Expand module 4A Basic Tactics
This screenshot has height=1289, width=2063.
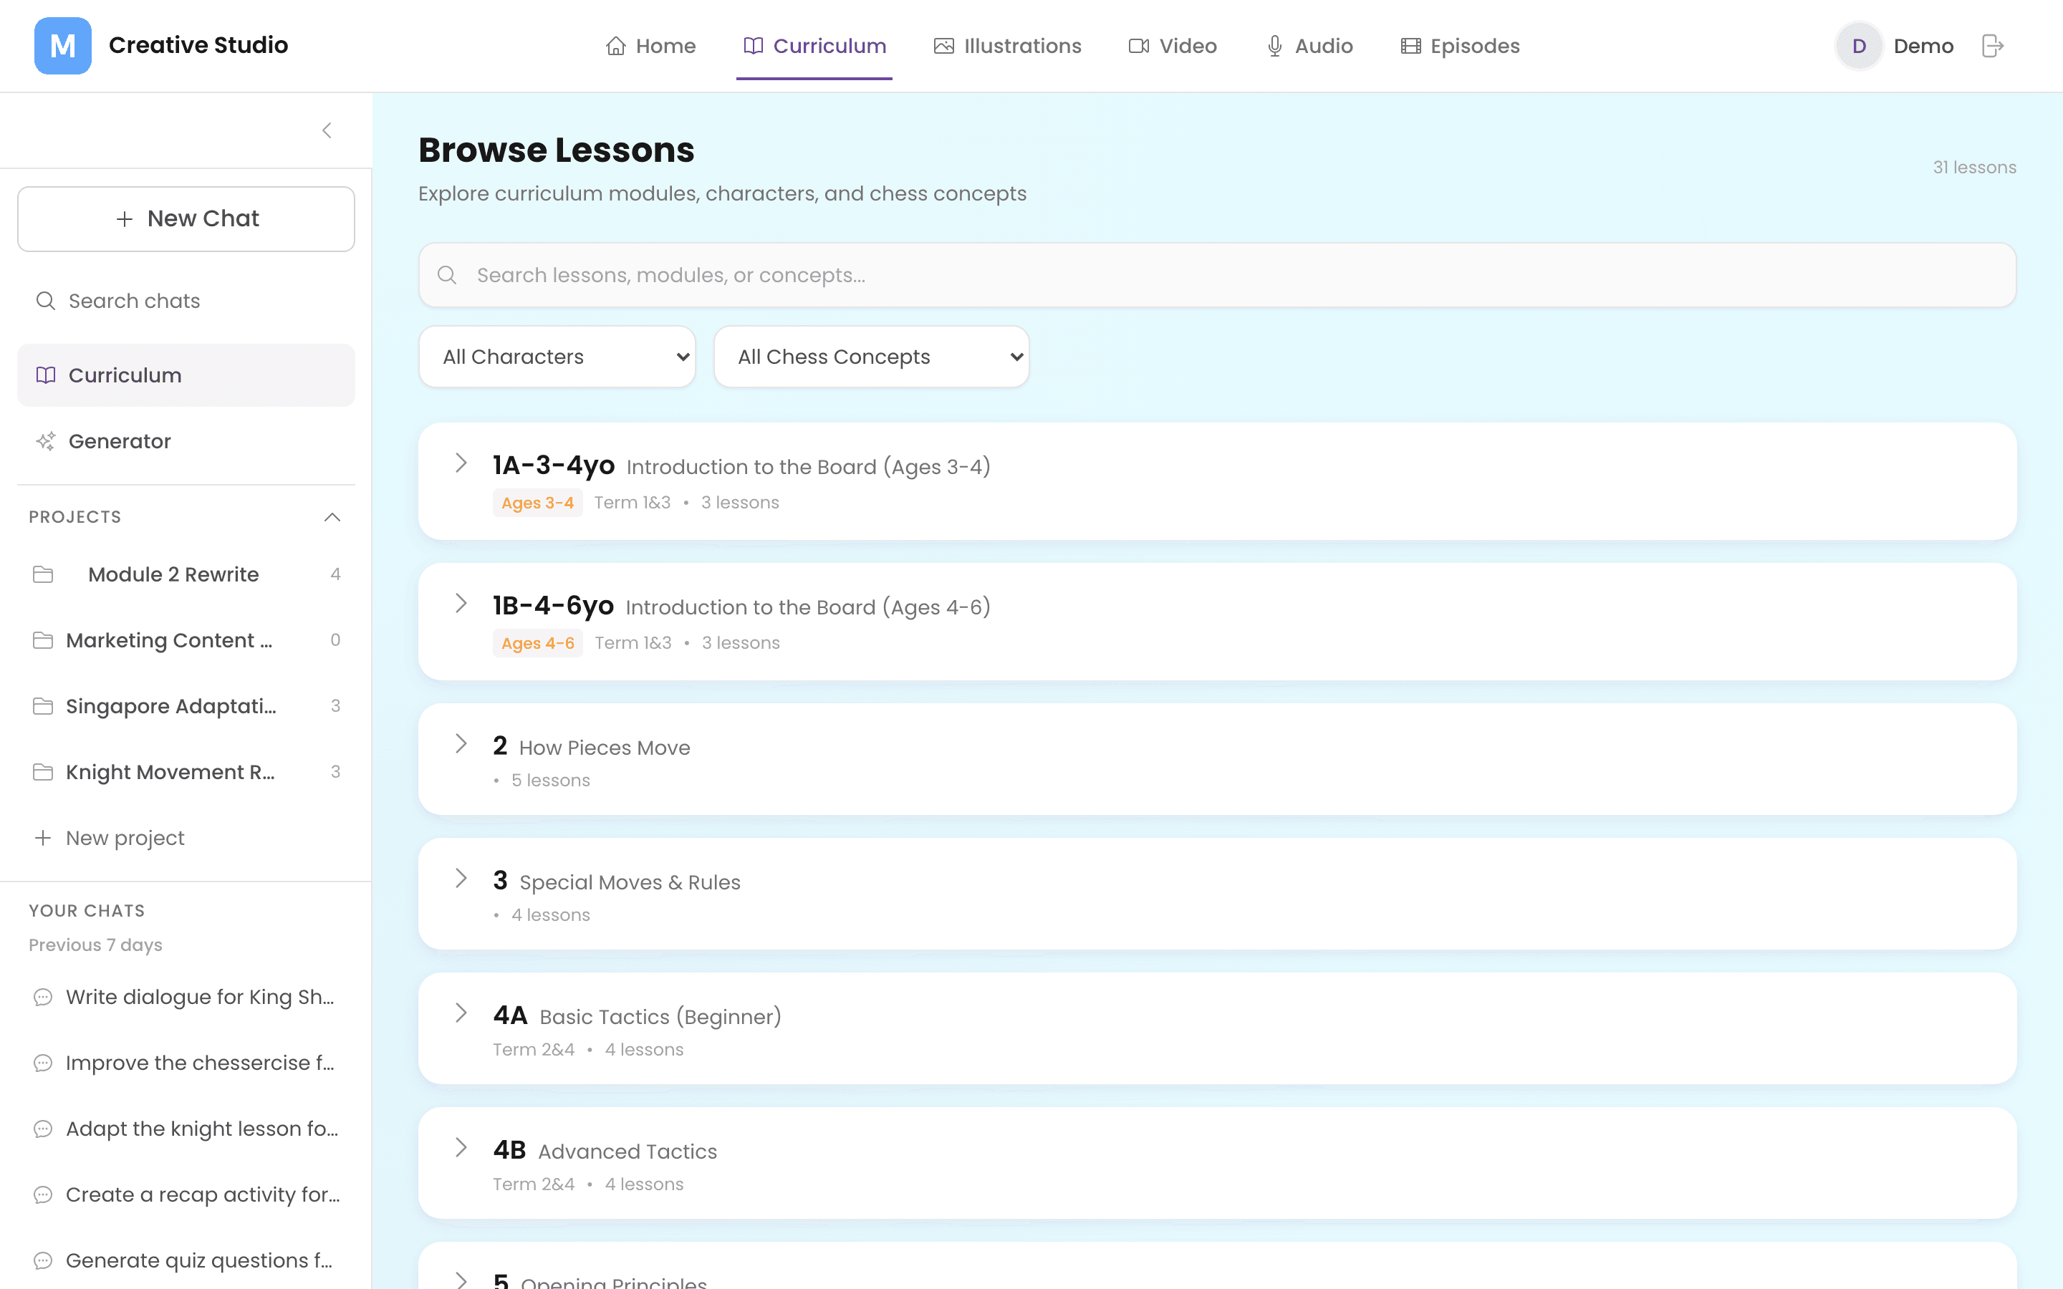461,1013
